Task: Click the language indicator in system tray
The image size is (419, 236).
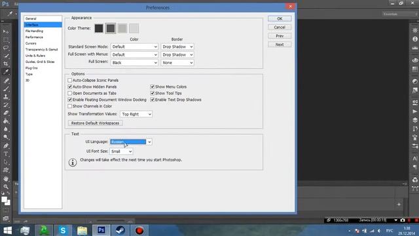Action: pos(390,231)
